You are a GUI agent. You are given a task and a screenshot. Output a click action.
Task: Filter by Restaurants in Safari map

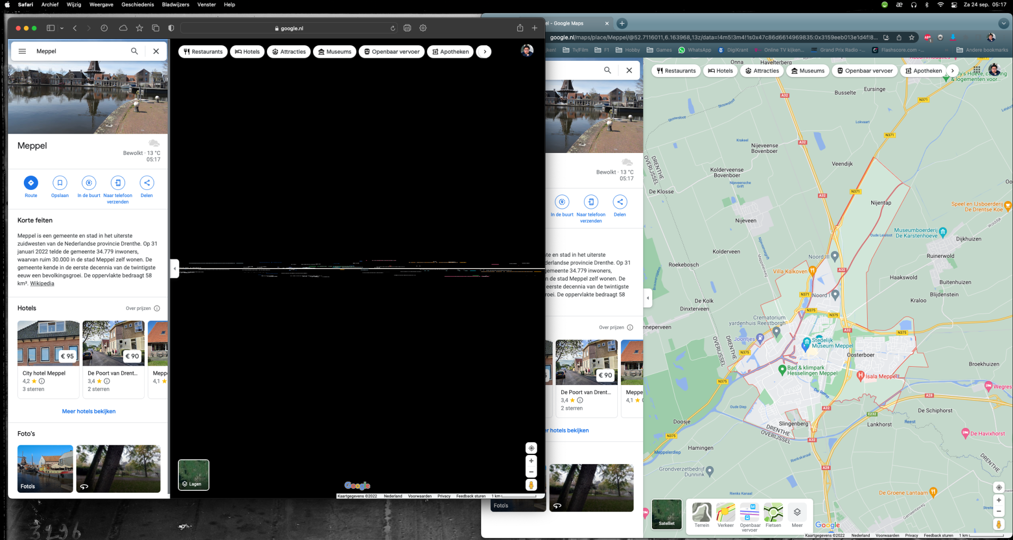(203, 52)
